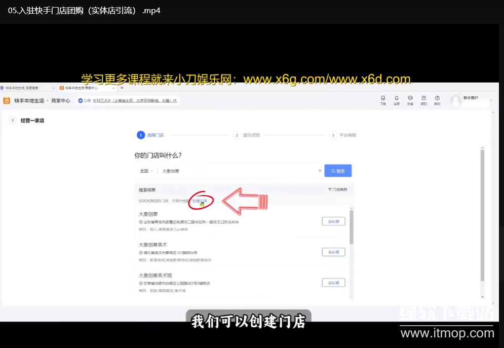
Task: Open the 门店类目 category filter
Action: pyautogui.click(x=337, y=189)
